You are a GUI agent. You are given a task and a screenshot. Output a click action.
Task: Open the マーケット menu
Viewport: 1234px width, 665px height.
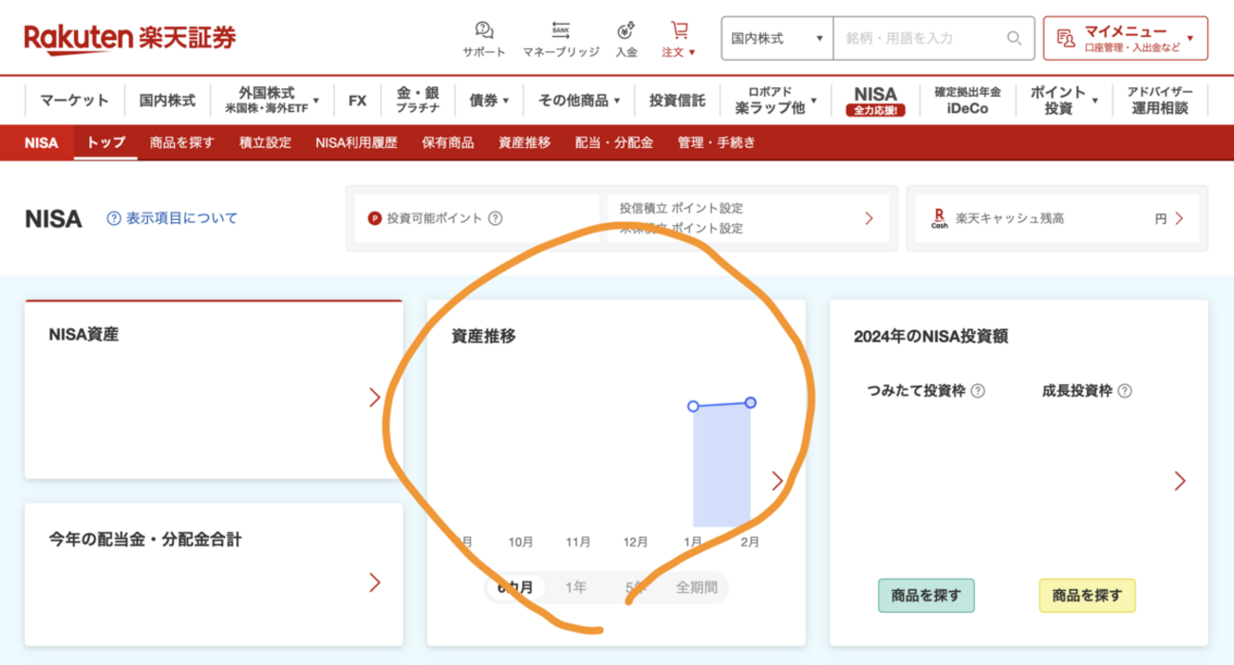(74, 98)
